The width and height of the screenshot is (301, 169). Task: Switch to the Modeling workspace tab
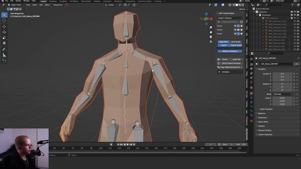(53, 1)
